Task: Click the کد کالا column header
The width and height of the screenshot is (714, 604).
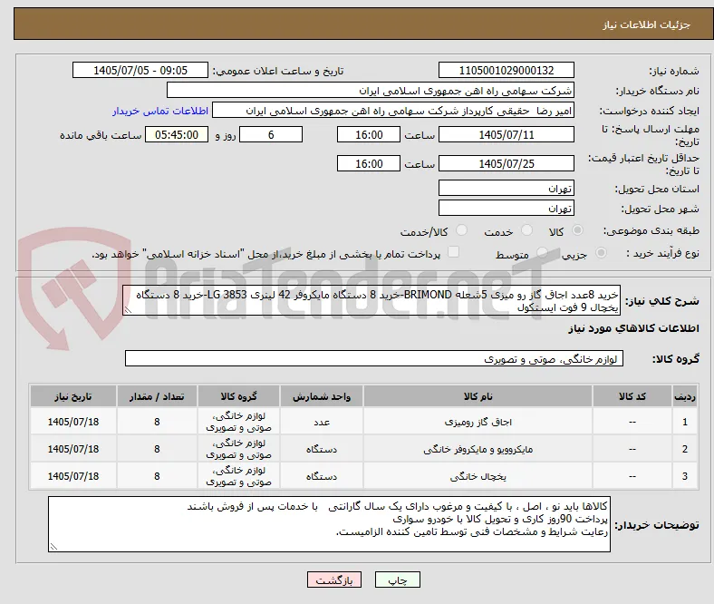Action: point(632,396)
